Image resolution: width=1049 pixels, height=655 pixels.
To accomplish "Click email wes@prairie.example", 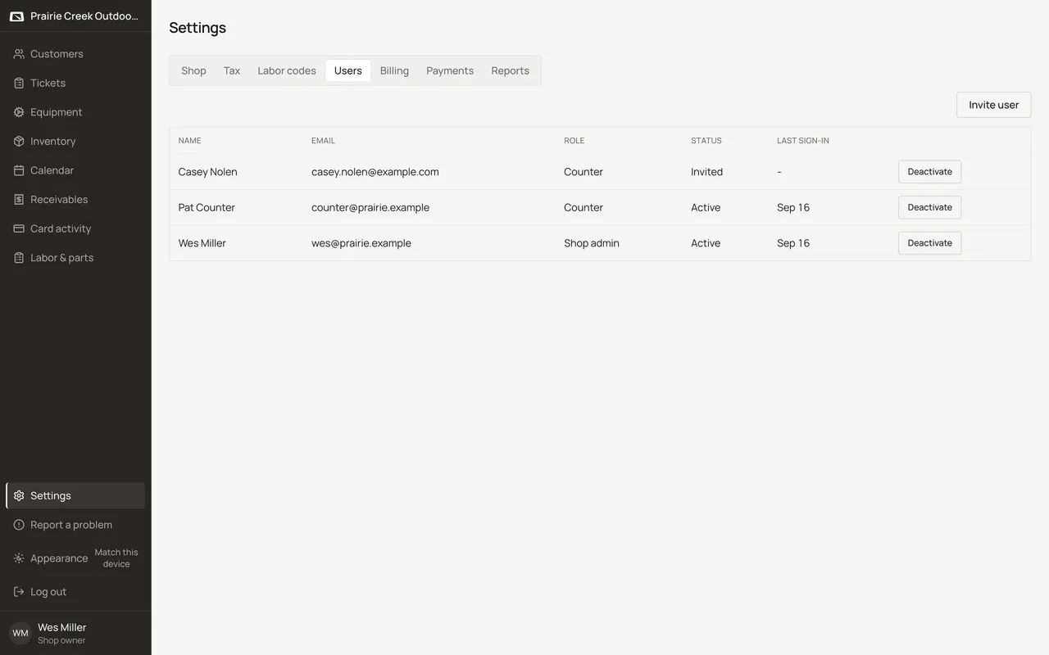I will (361, 243).
